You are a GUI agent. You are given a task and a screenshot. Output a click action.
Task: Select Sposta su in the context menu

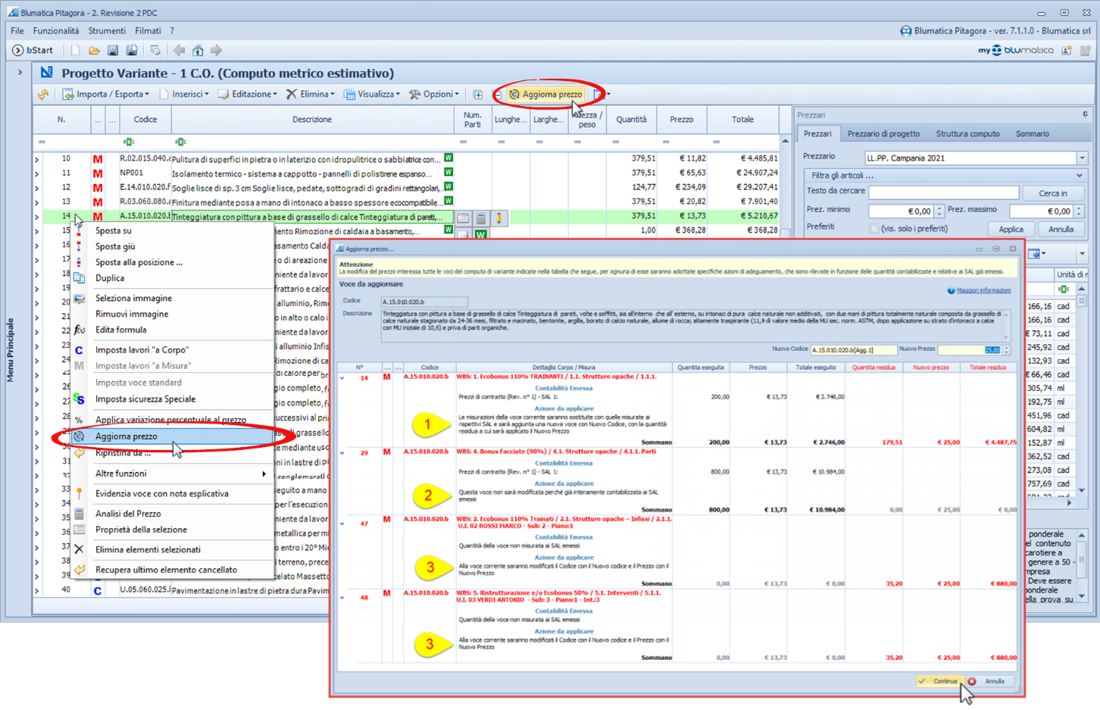click(x=173, y=230)
